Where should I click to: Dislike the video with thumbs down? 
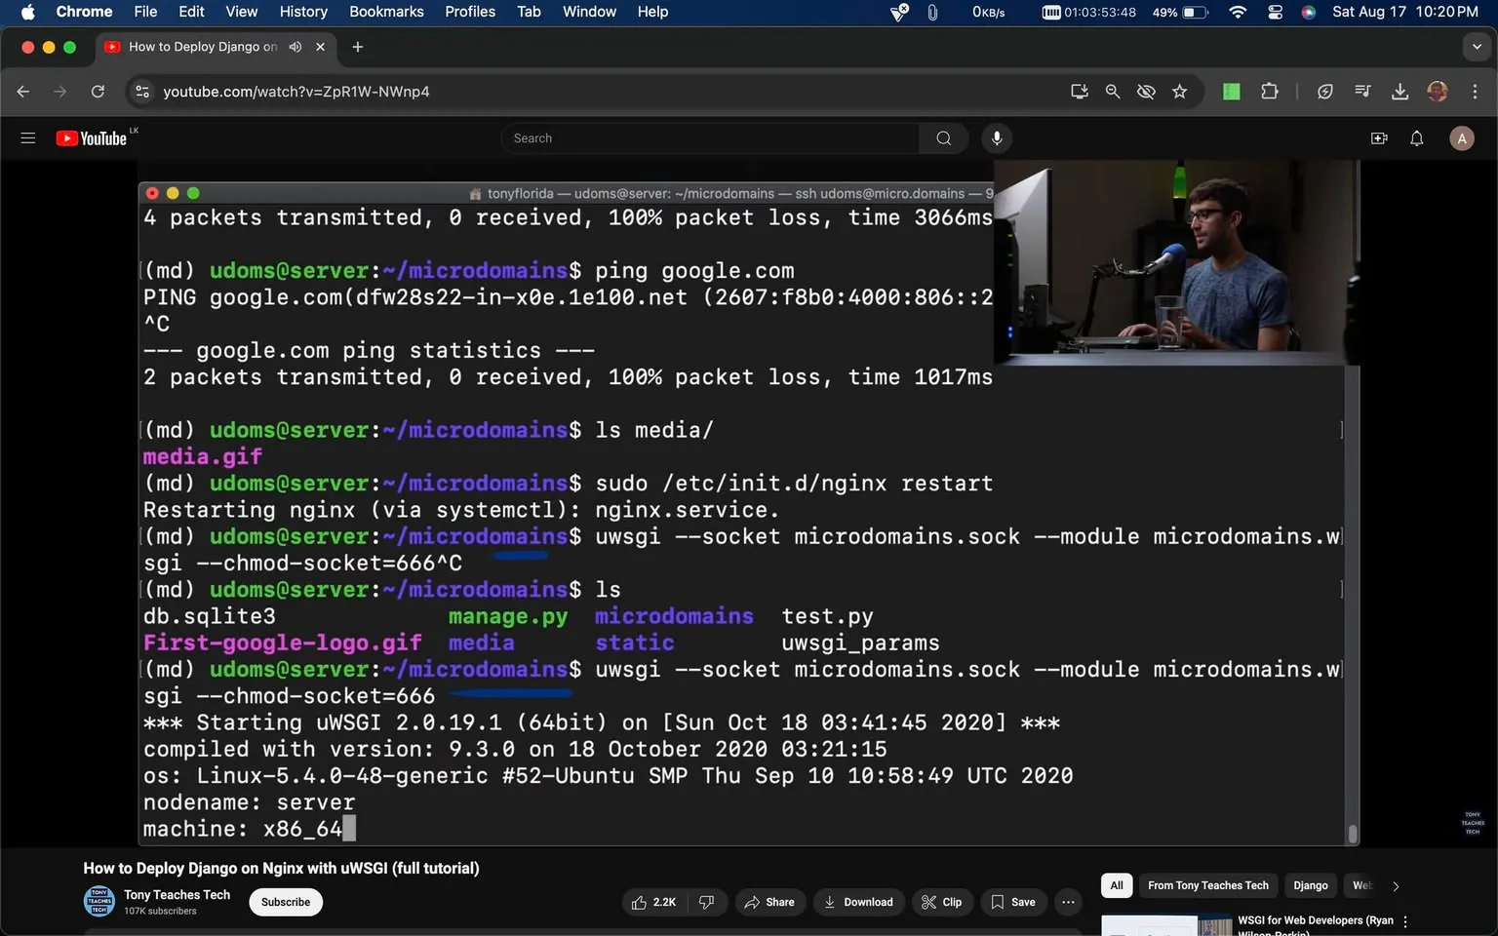(x=707, y=902)
